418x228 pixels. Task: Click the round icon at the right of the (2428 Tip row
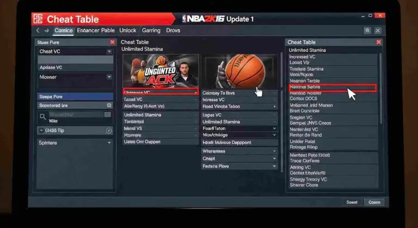pyautogui.click(x=109, y=131)
